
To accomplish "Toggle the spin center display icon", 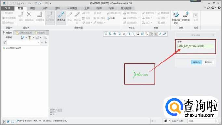I will (156, 34).
